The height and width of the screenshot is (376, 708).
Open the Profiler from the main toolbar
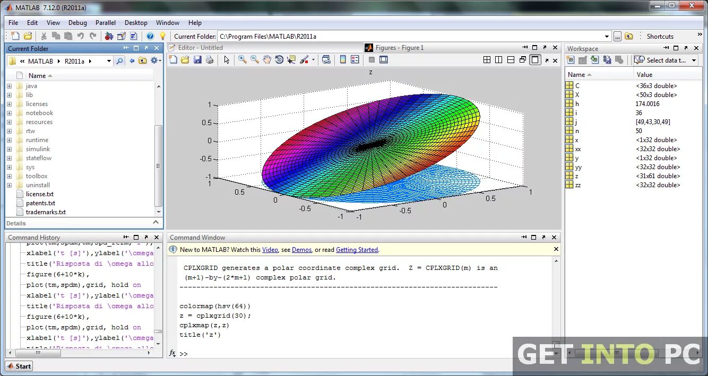(134, 36)
